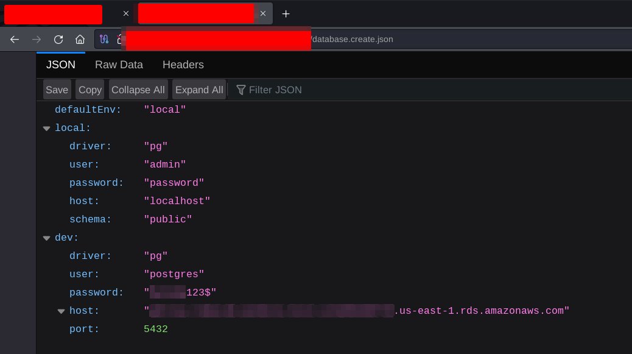Collapse the host value under dev
Viewport: 632px width, 354px height.
pos(61,311)
